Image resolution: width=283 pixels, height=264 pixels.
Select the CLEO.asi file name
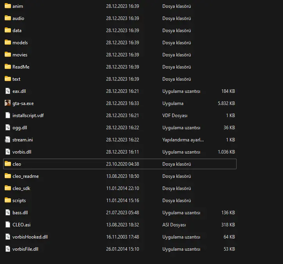coord(21,225)
